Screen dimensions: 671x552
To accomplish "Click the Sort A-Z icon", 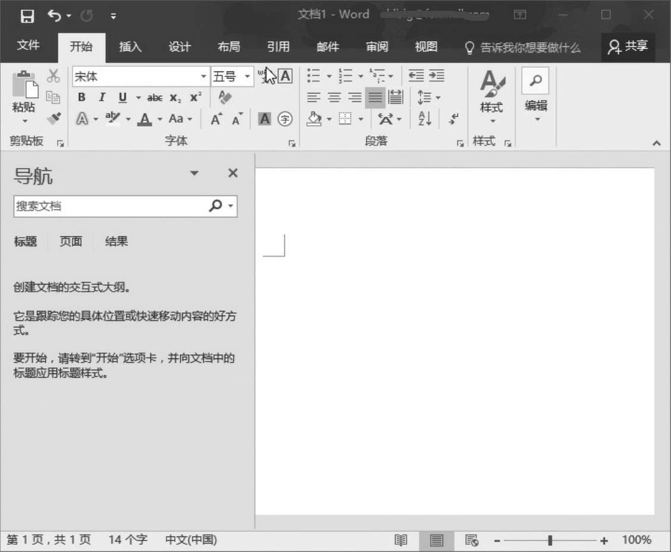I will tap(425, 118).
